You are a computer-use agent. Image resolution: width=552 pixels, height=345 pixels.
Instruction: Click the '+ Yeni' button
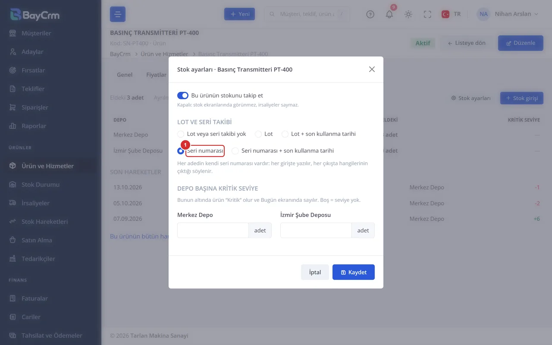(x=239, y=14)
